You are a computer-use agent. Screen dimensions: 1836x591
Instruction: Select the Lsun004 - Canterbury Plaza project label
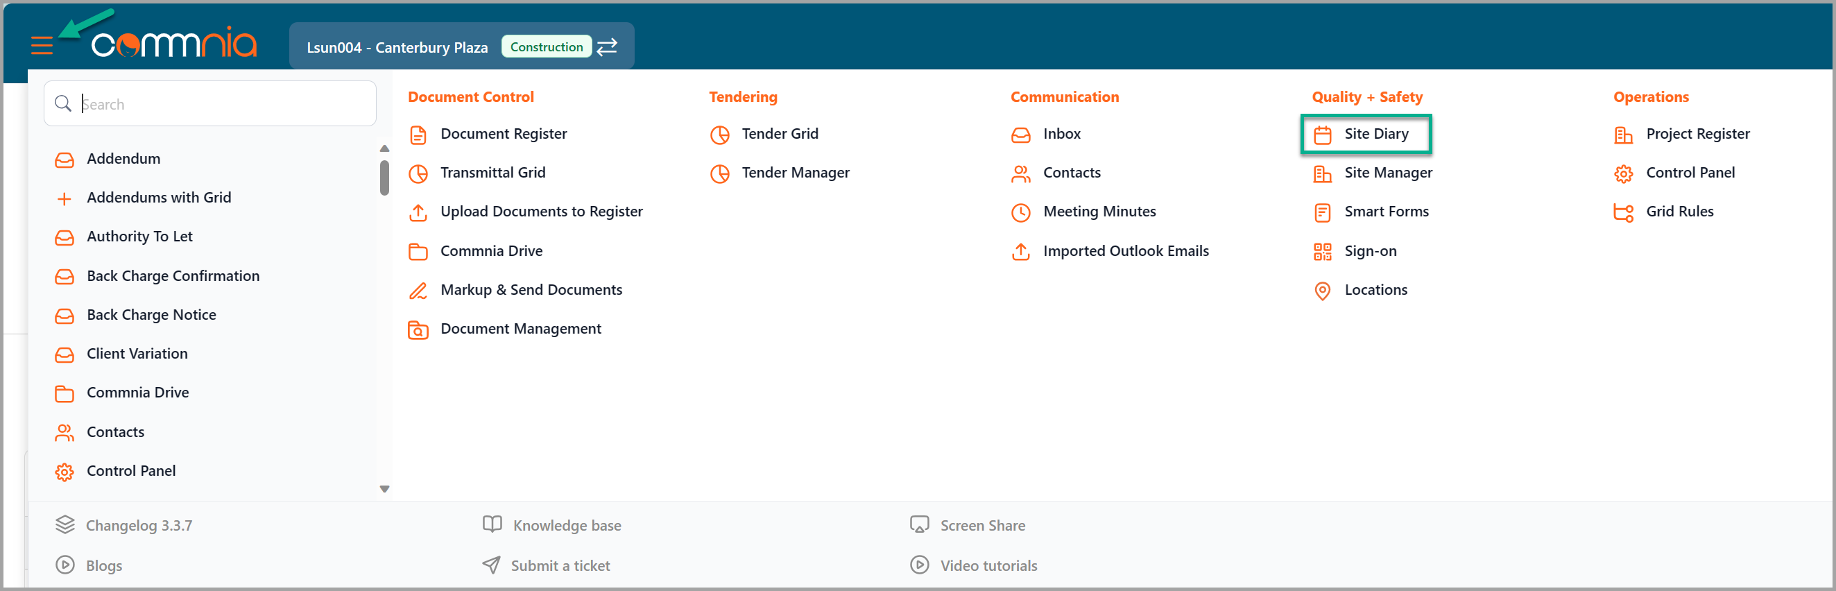pyautogui.click(x=397, y=48)
